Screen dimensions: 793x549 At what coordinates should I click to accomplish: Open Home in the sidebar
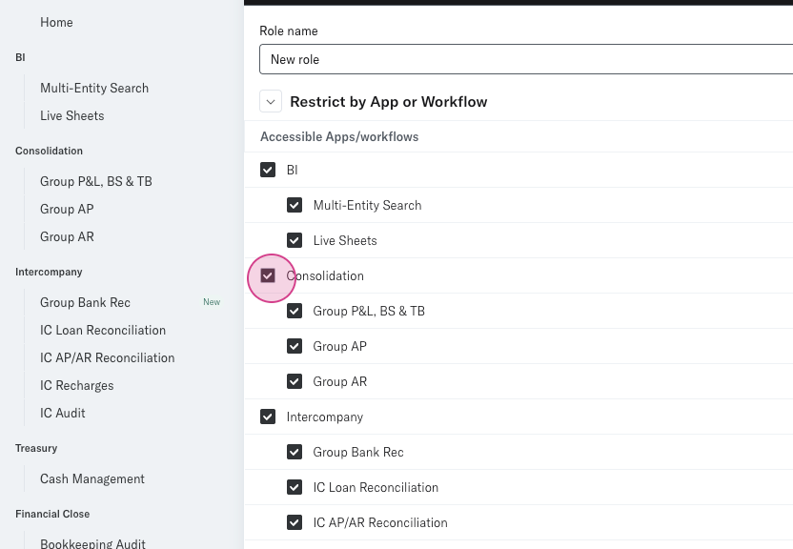[x=56, y=22]
